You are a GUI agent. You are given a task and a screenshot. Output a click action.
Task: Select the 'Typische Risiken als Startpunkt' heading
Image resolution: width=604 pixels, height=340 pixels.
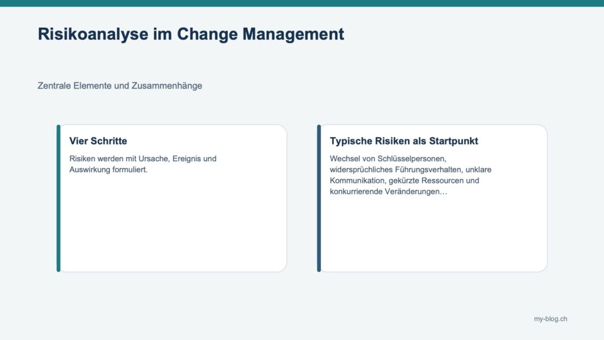point(403,141)
